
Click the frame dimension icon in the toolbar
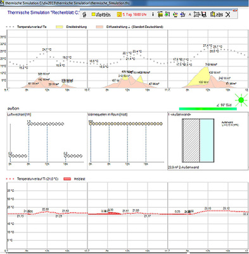tap(197, 15)
